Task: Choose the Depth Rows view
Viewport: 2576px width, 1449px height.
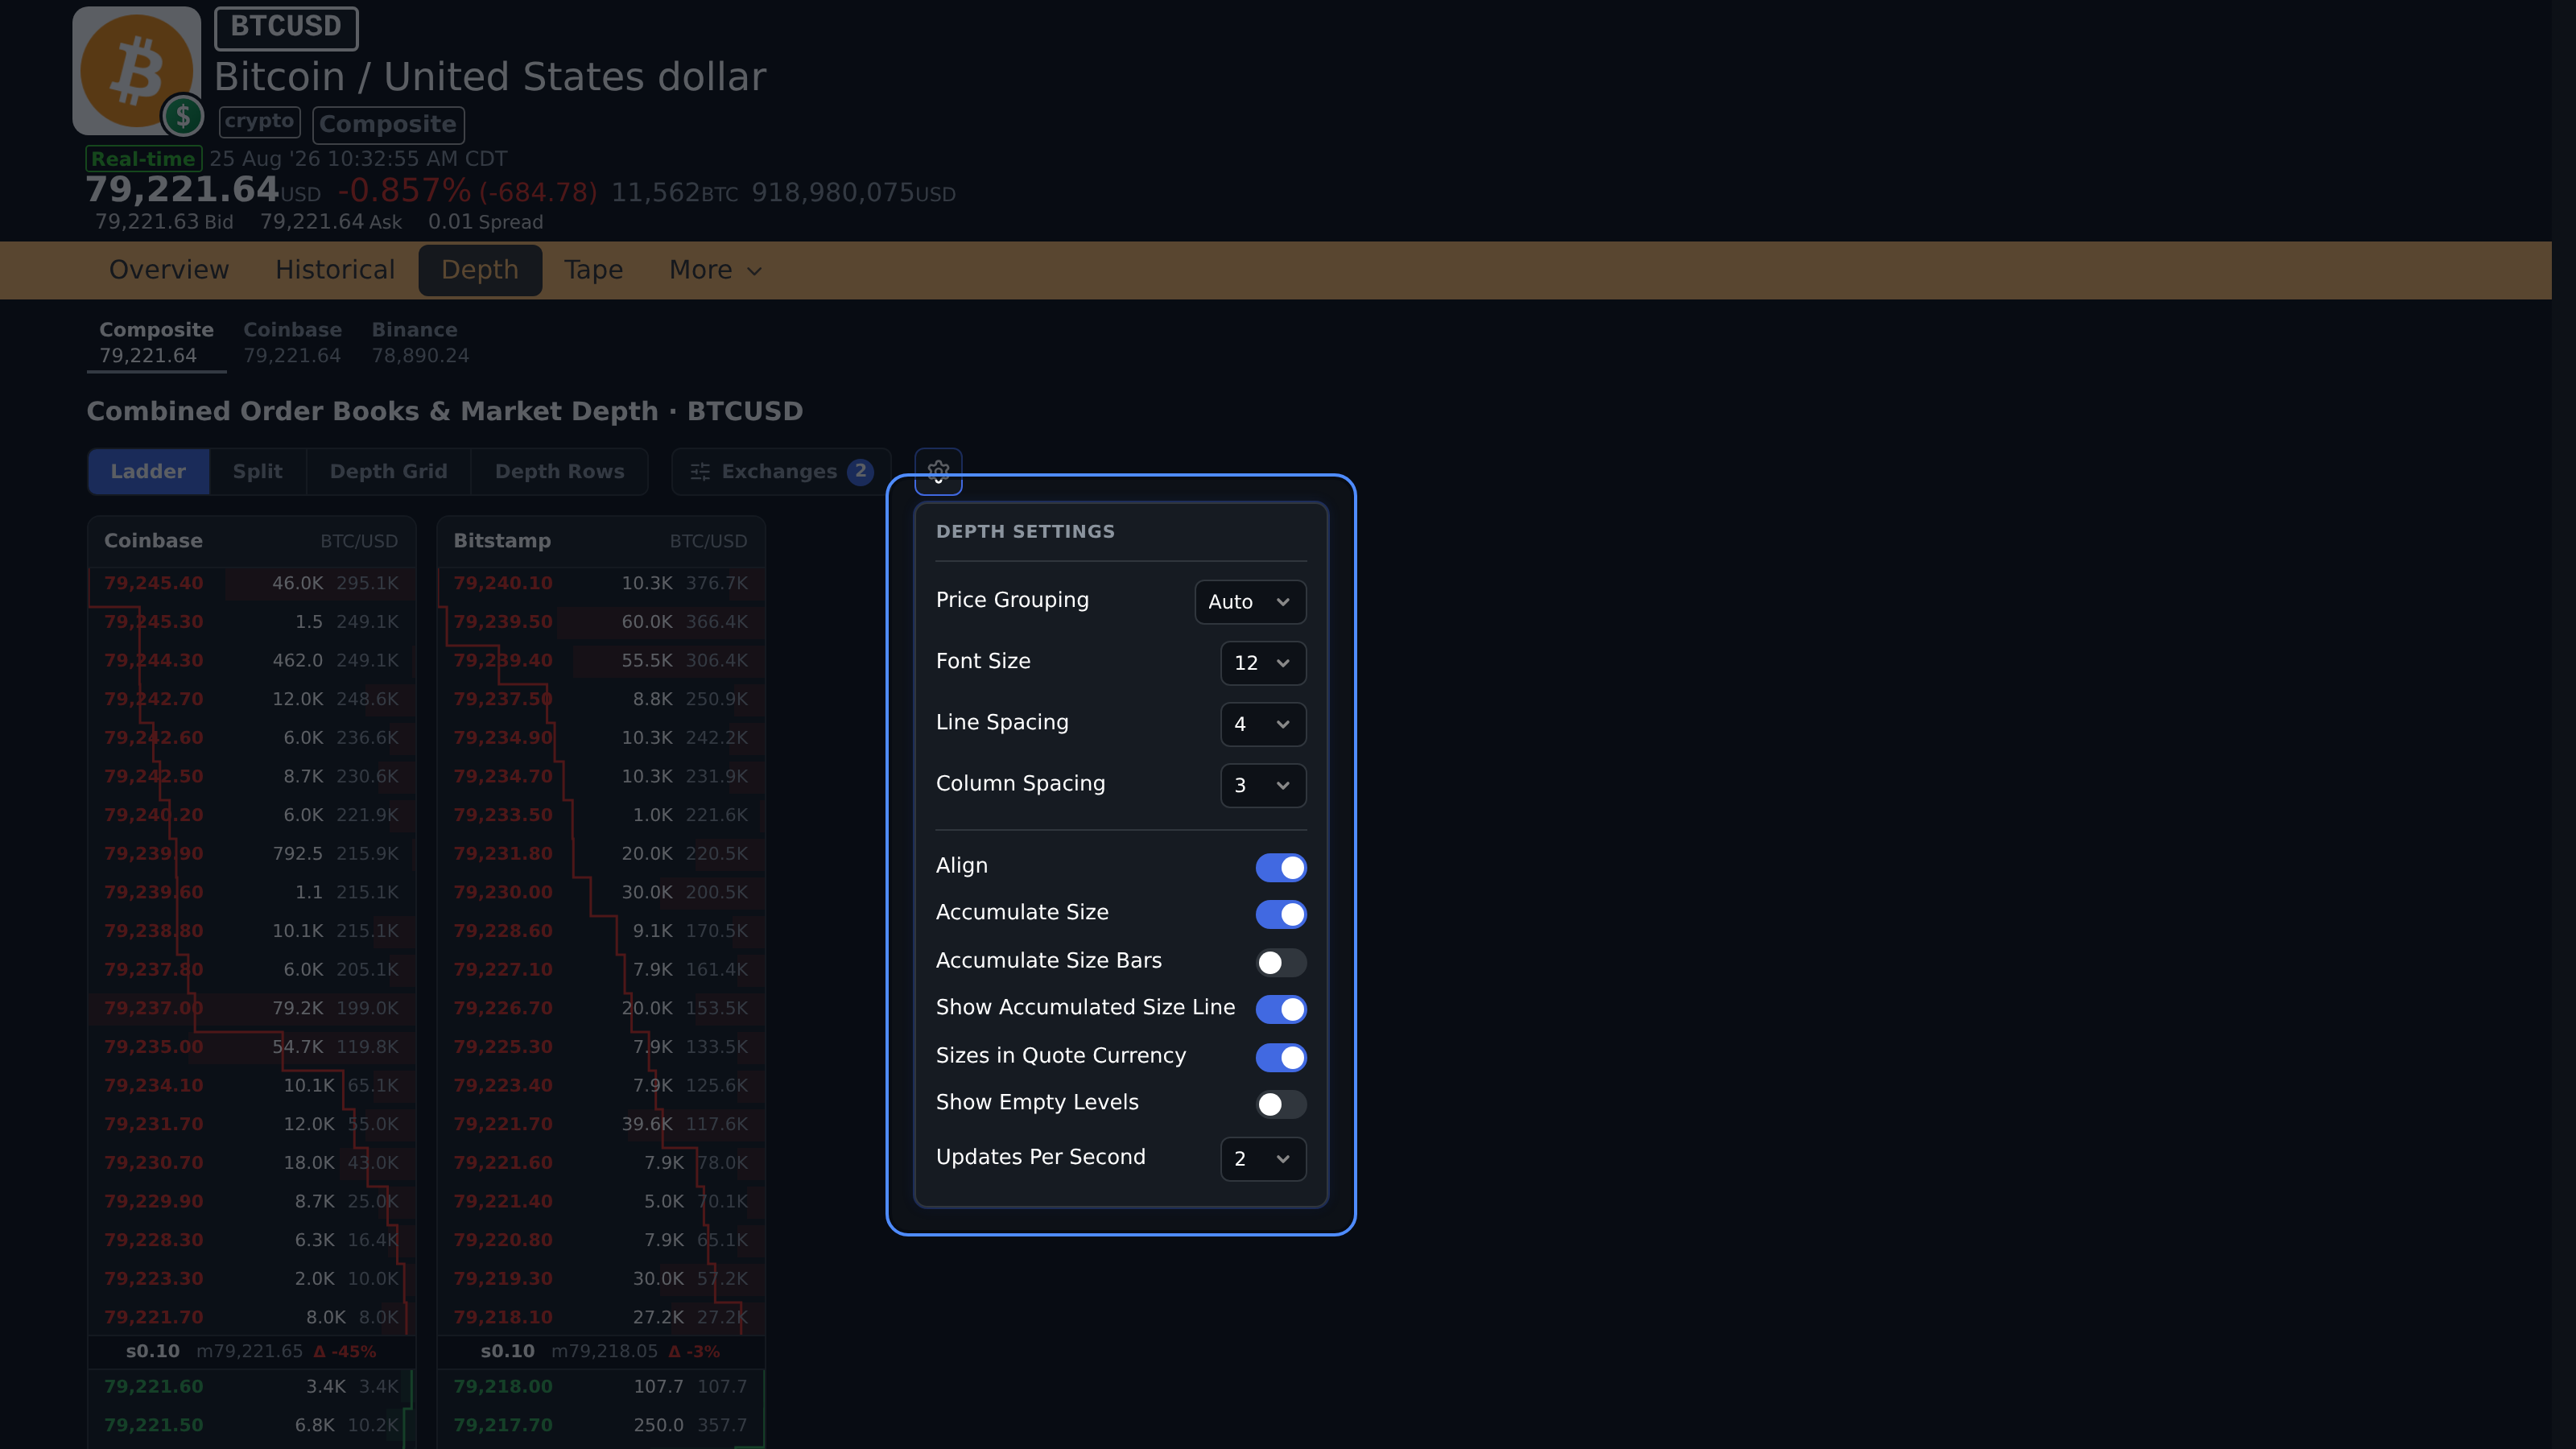Action: [x=559, y=471]
